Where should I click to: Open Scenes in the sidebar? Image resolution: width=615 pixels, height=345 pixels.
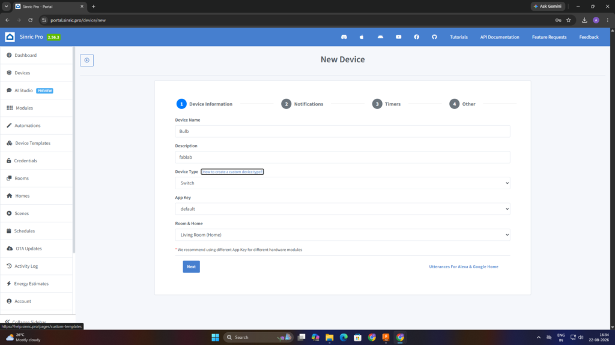36,214
